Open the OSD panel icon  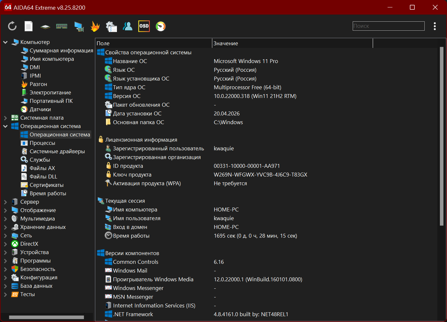click(144, 26)
